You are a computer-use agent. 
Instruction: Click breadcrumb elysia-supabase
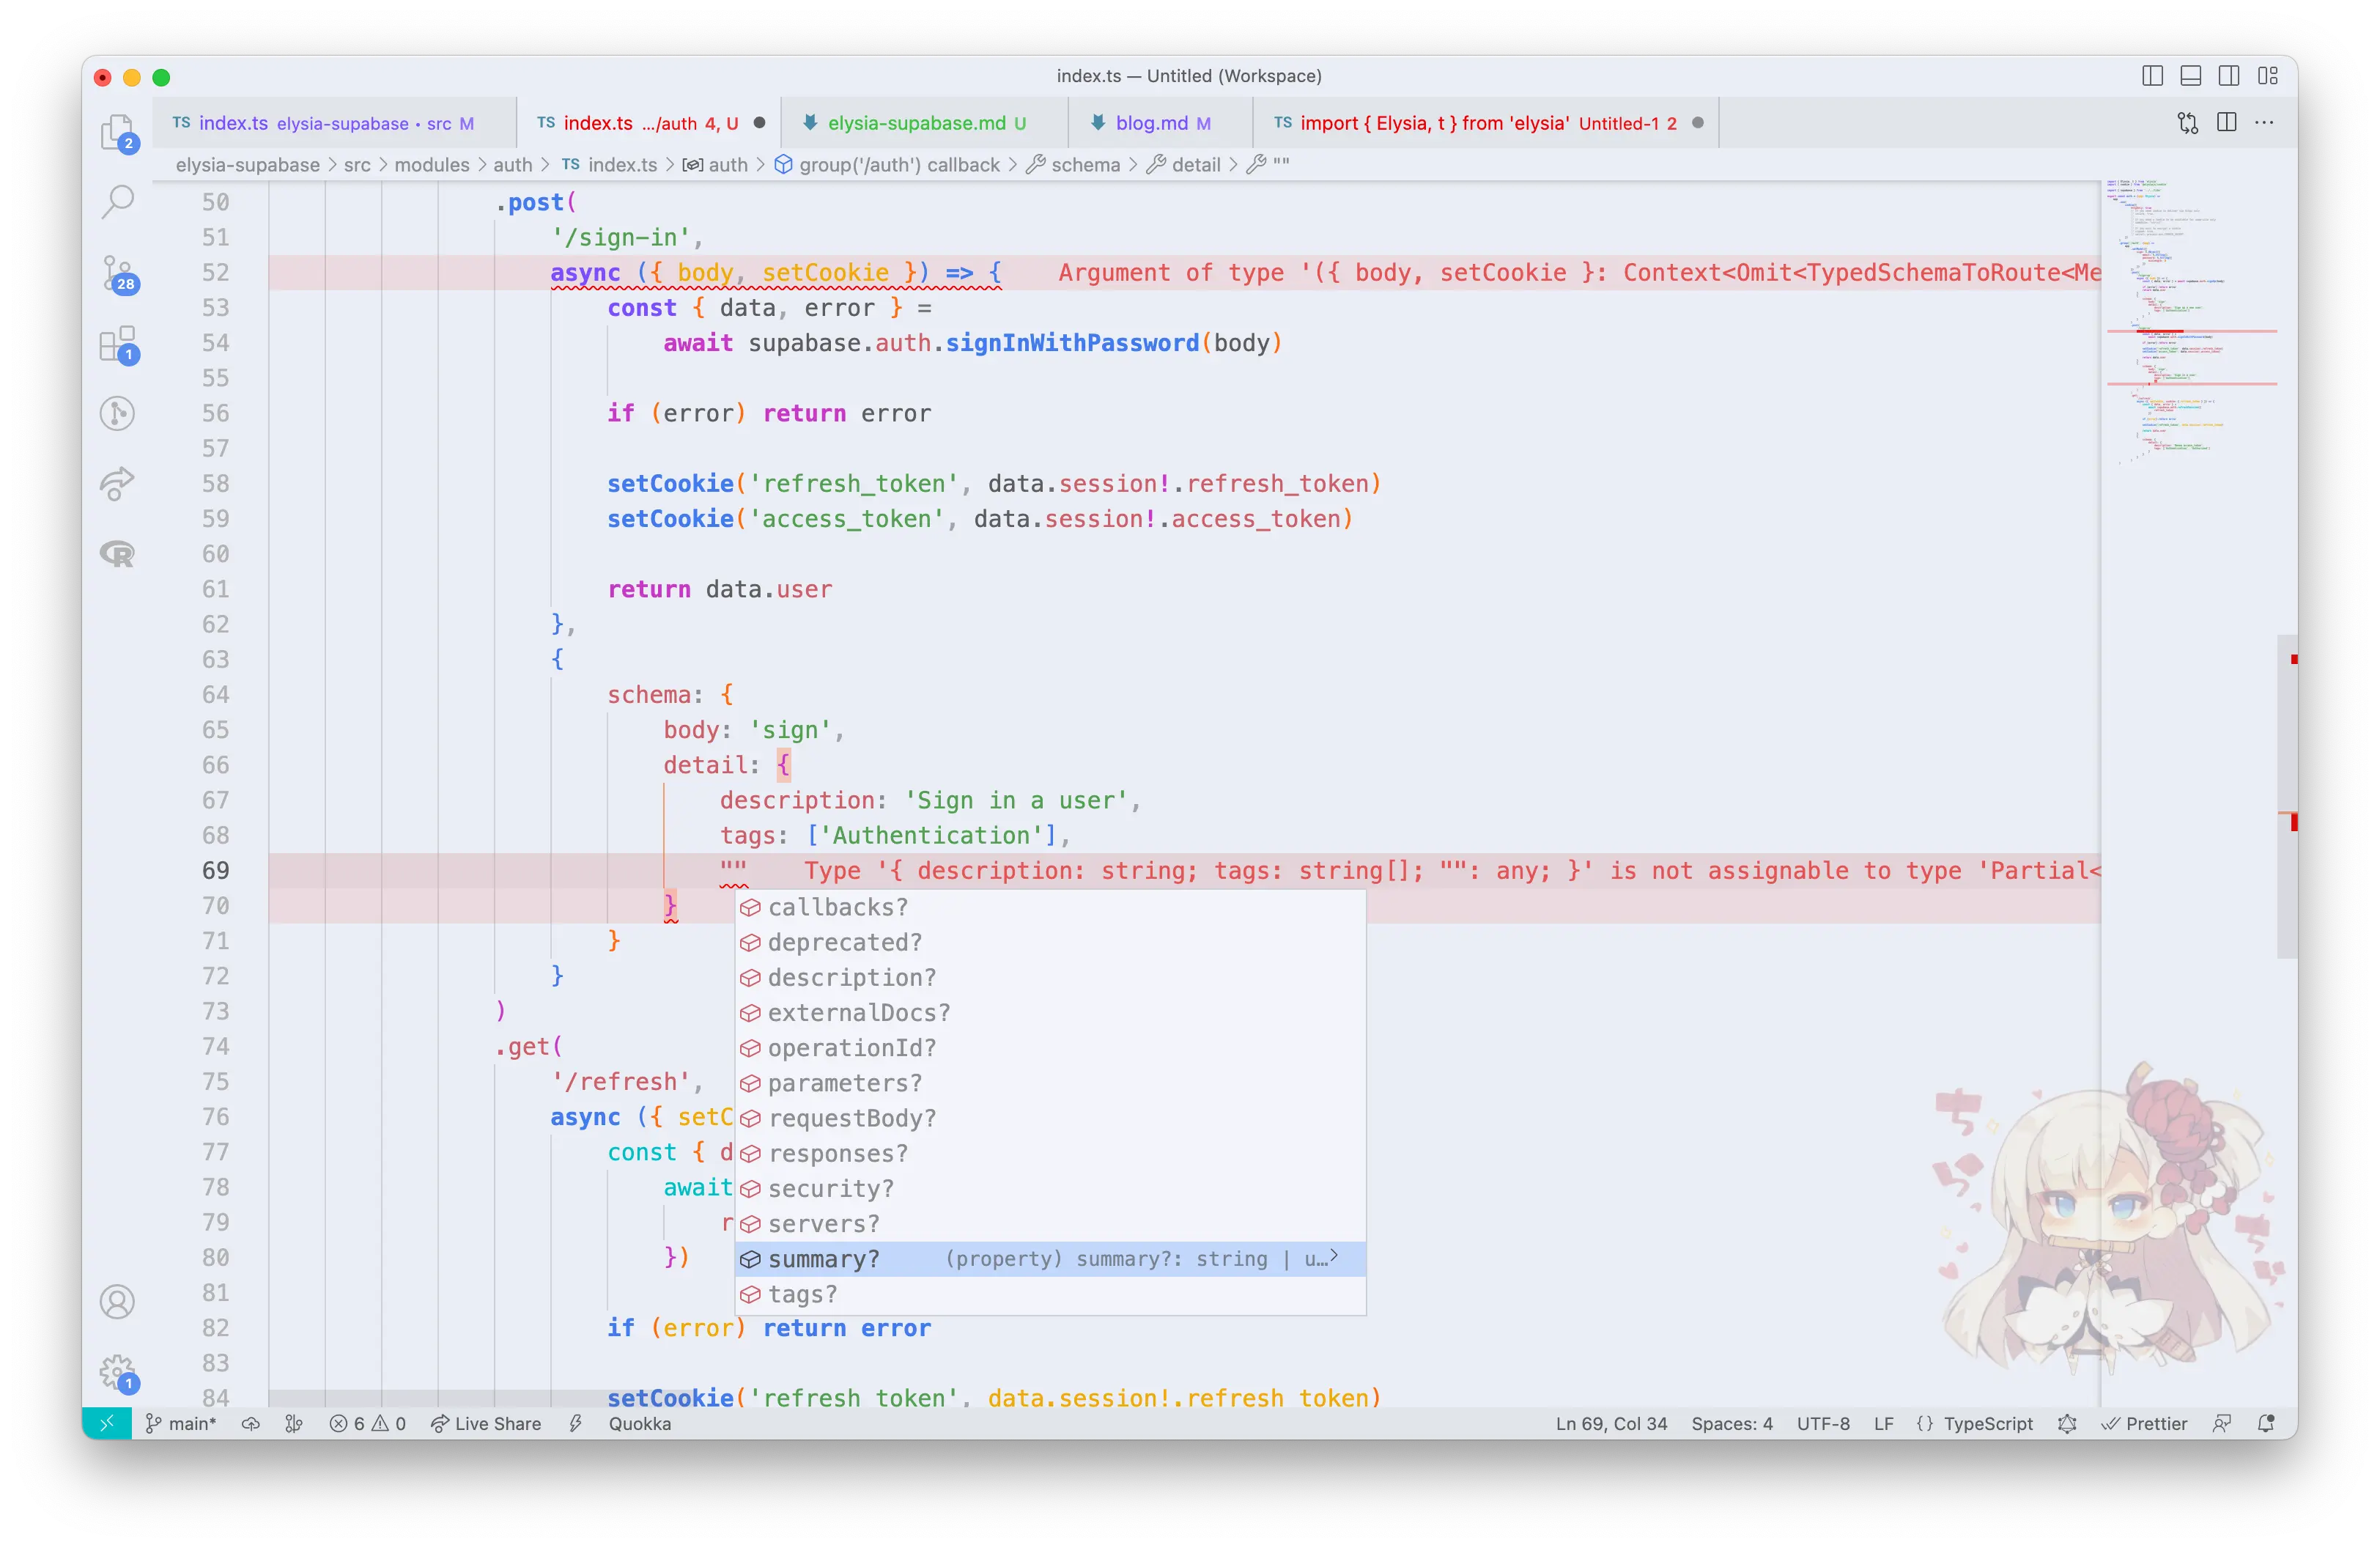[x=248, y=165]
